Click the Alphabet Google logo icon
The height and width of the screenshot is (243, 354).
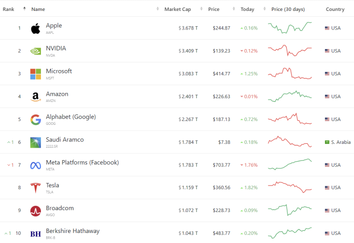[x=36, y=120]
